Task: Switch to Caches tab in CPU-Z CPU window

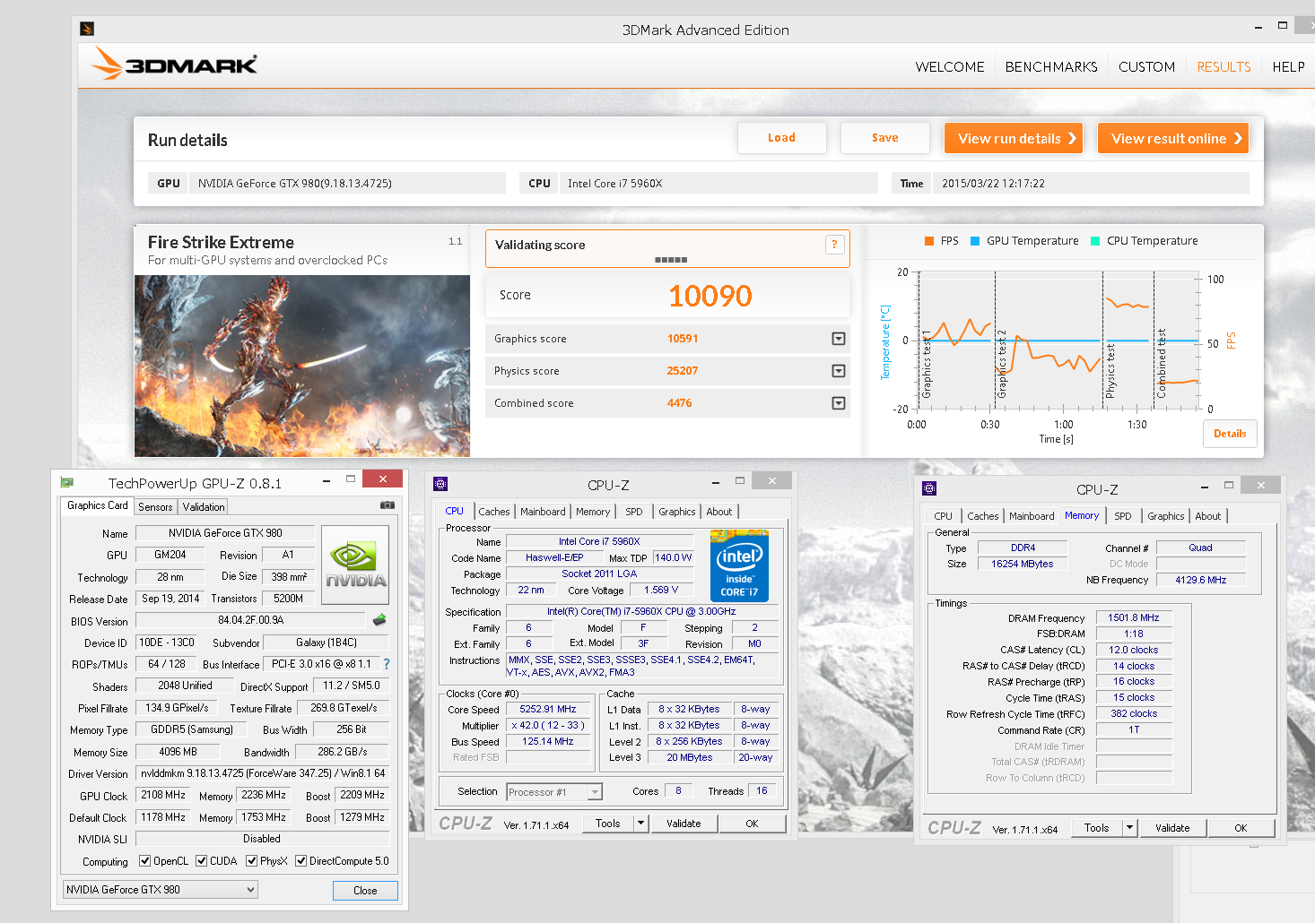Action: 494,512
